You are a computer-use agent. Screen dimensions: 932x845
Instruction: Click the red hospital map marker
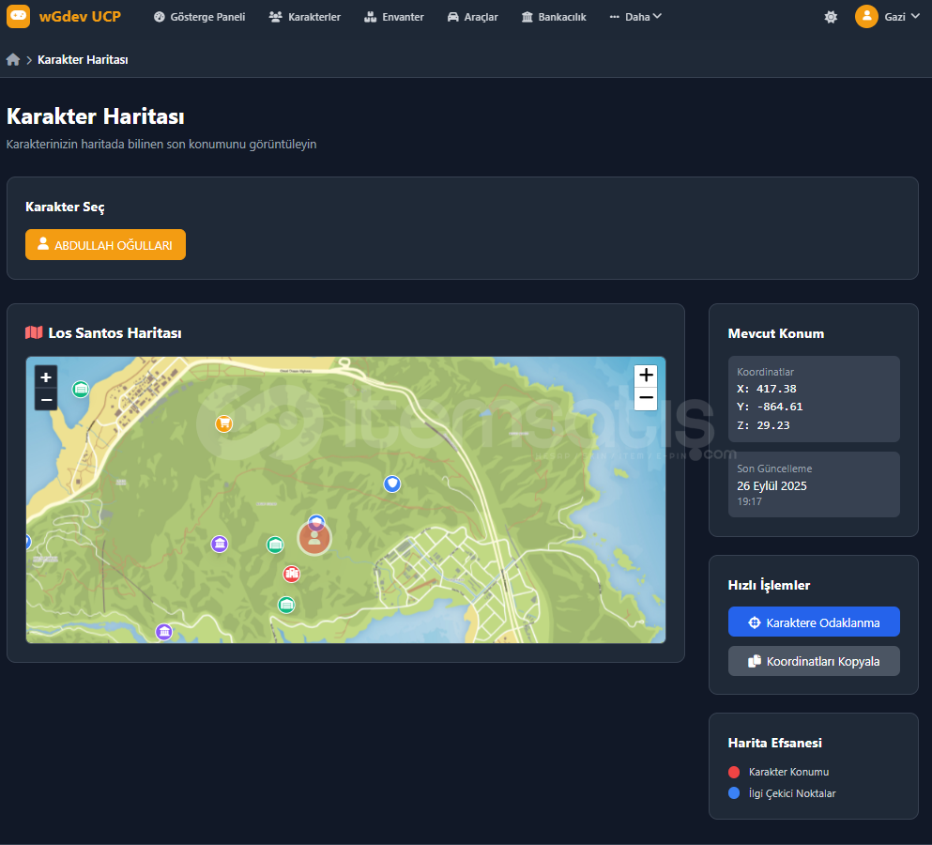(291, 574)
